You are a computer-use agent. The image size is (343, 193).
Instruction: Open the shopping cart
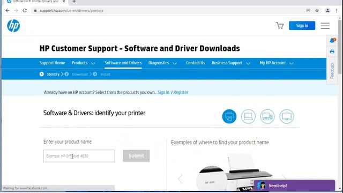[280, 25]
